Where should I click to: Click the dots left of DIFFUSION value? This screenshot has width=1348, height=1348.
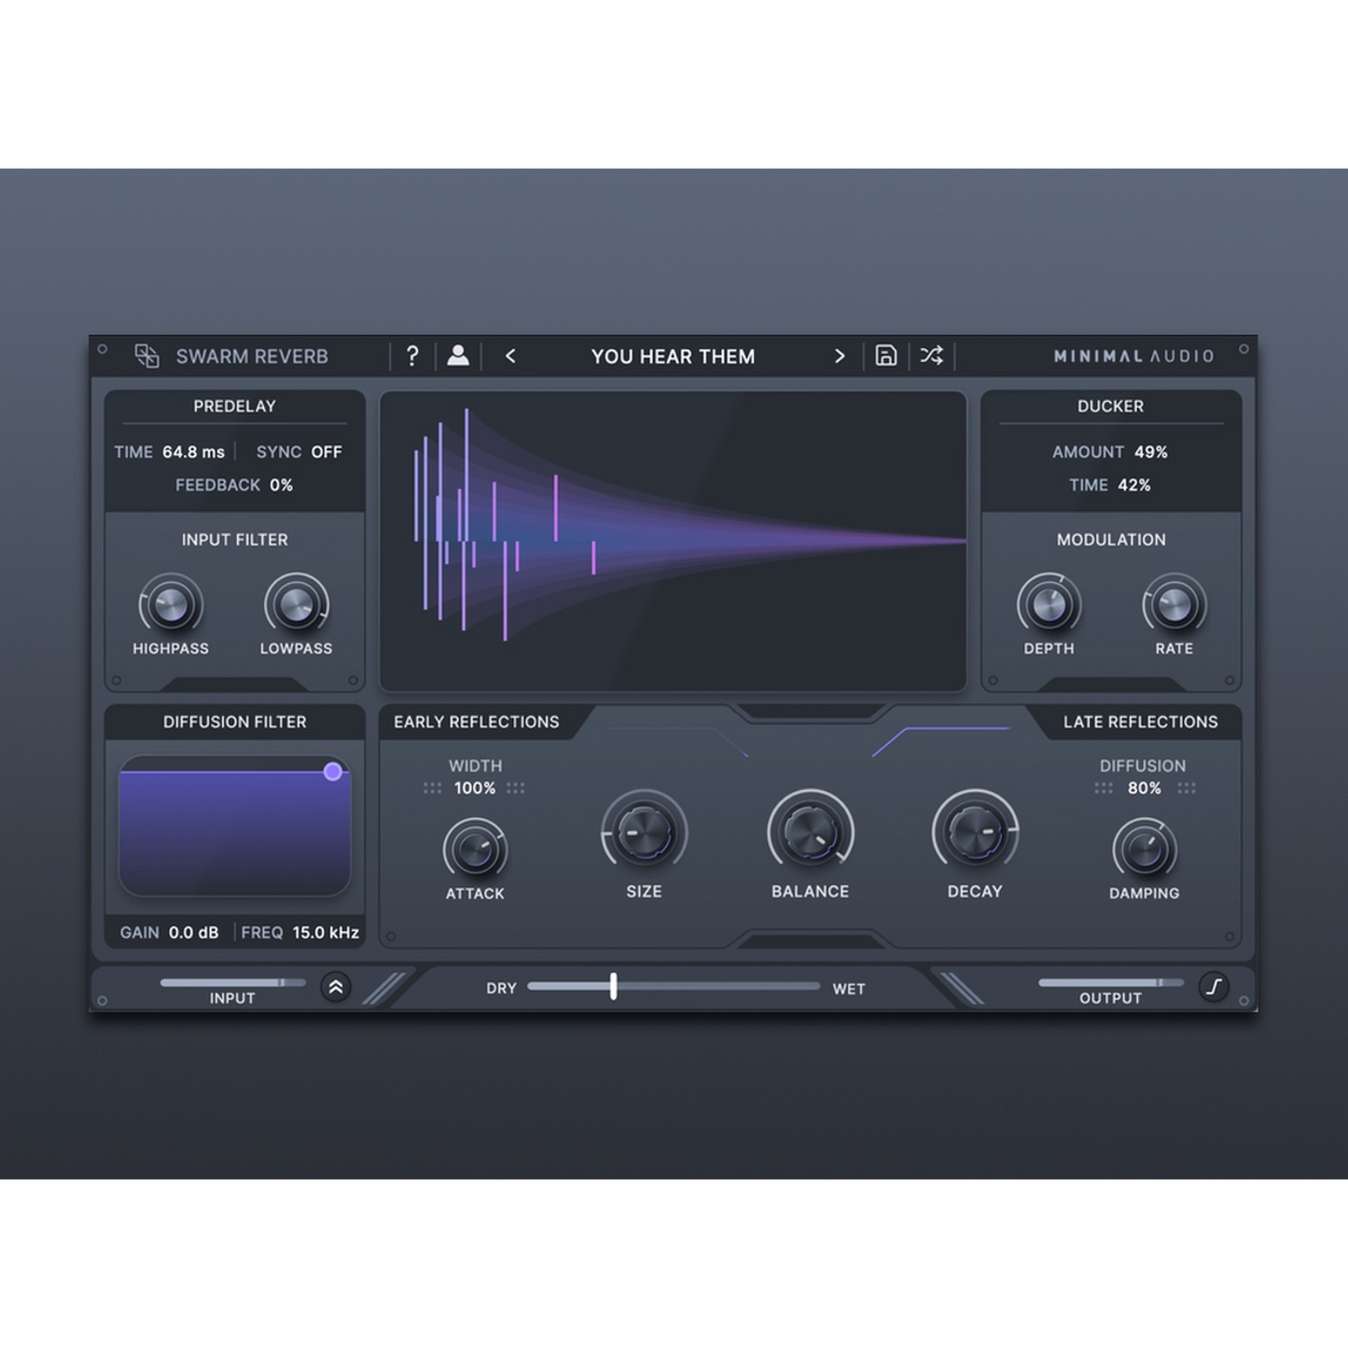[1104, 788]
